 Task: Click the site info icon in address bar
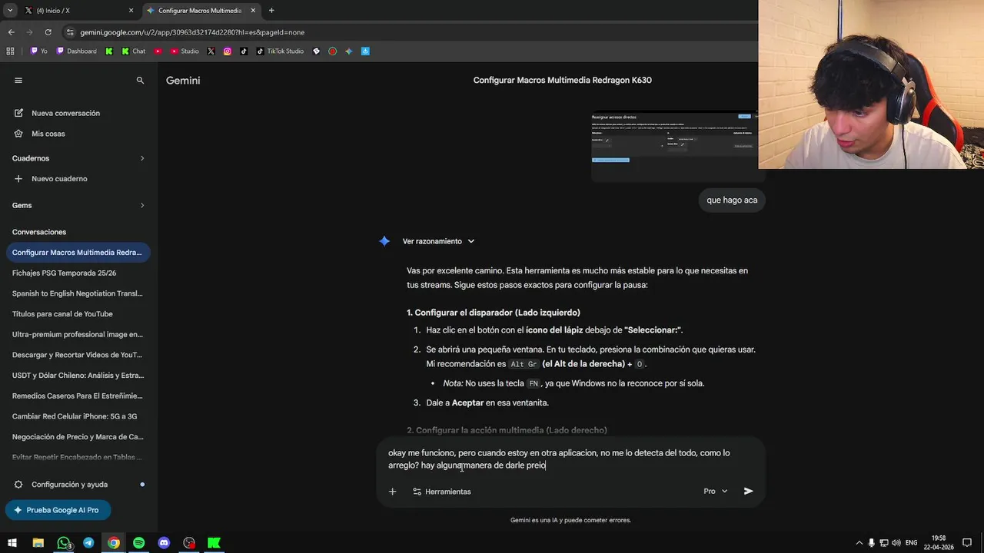(70, 32)
